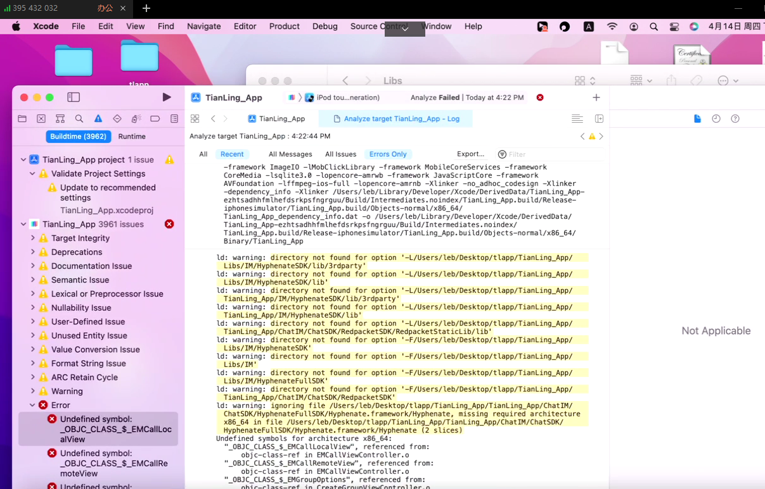Select Undefined symbol EMCallRemoteView error
This screenshot has height=489, width=765.
98,463
